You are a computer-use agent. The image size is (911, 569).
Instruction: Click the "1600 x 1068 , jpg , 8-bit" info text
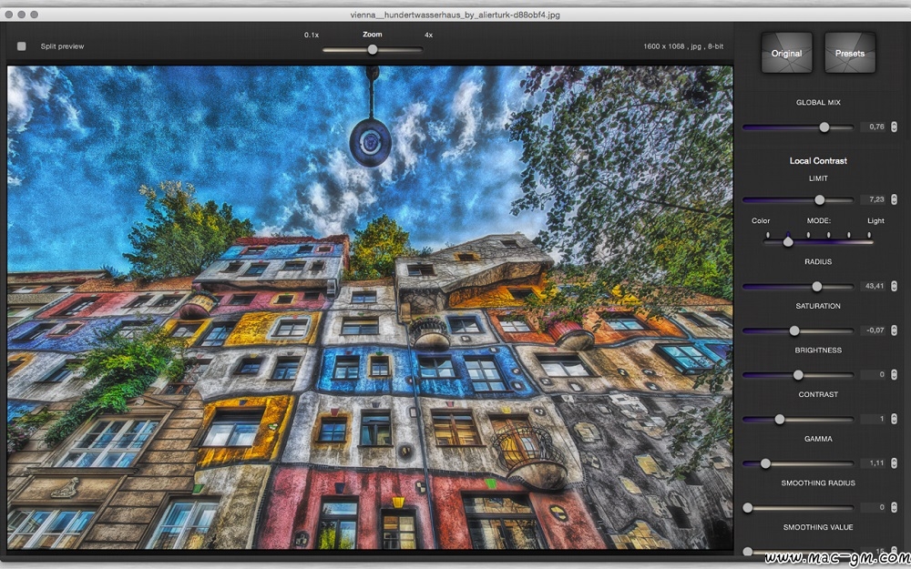(x=683, y=46)
